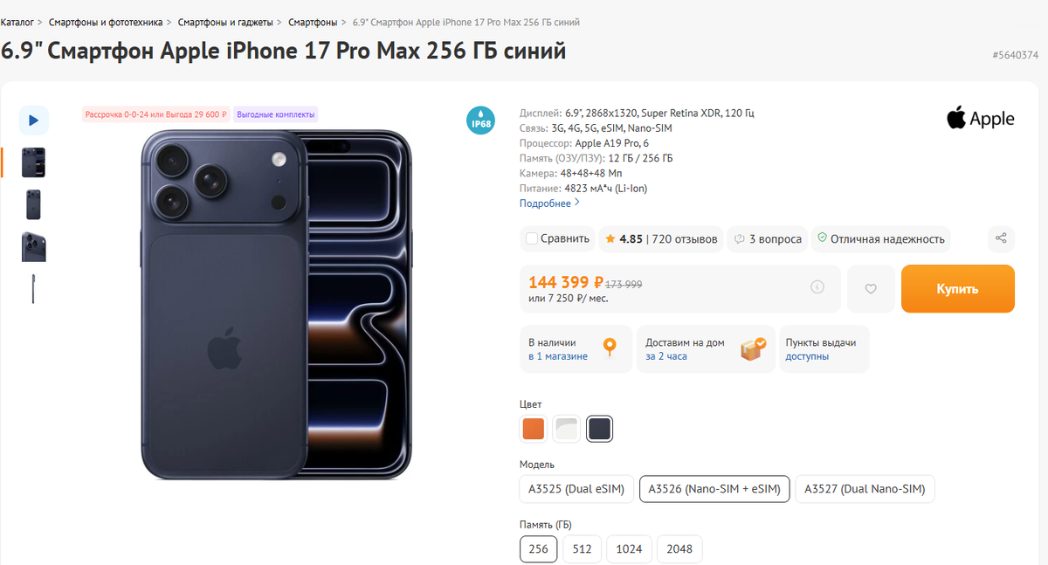Play the product video
This screenshot has height=565, width=1048.
[33, 121]
